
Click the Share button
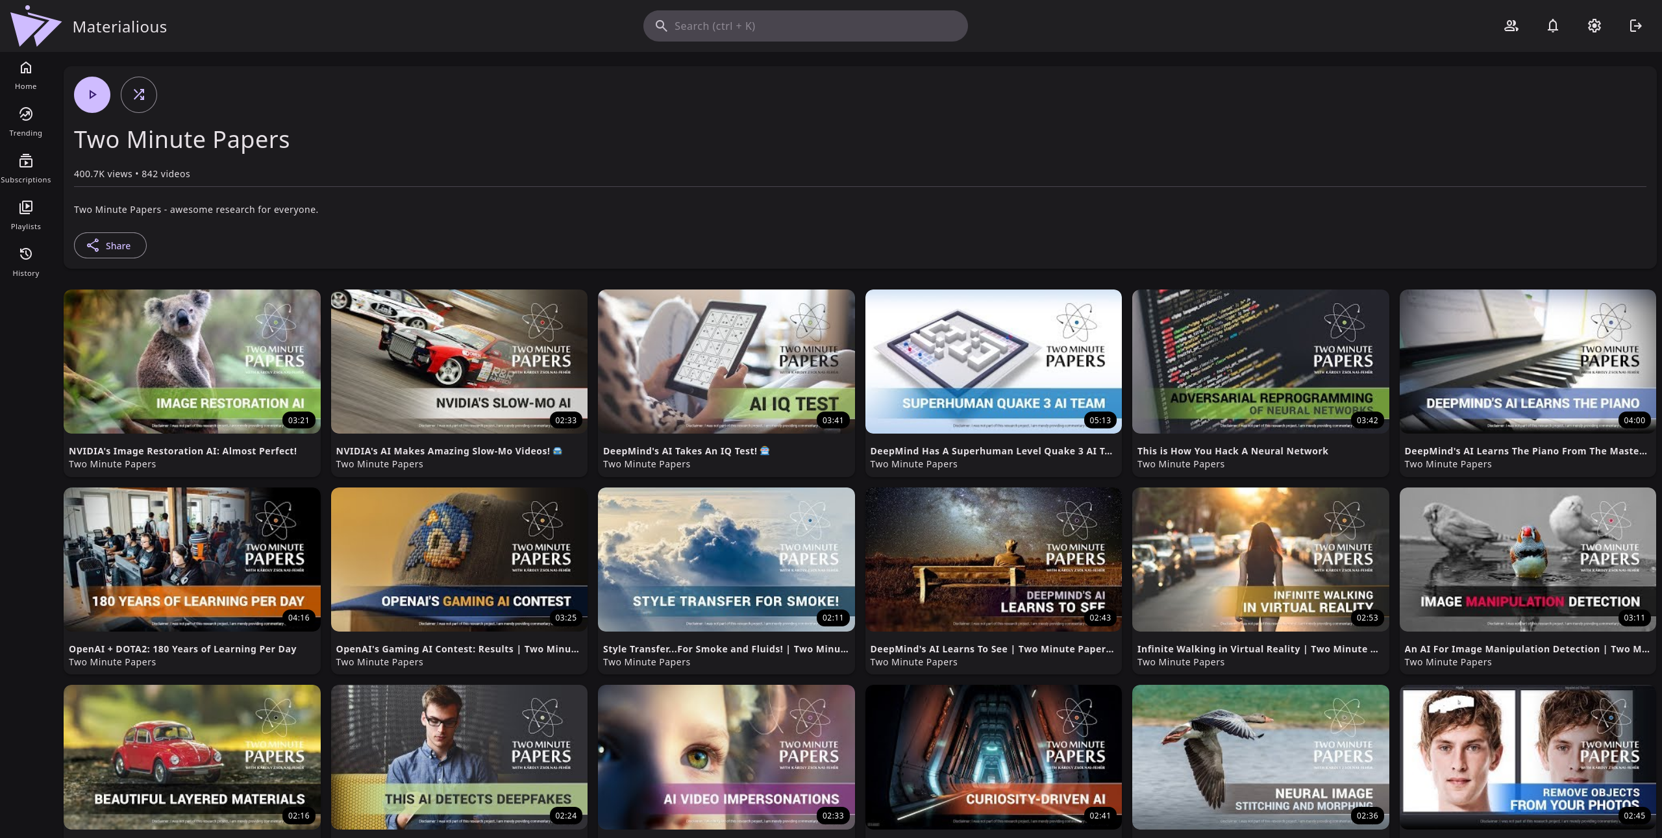(110, 245)
